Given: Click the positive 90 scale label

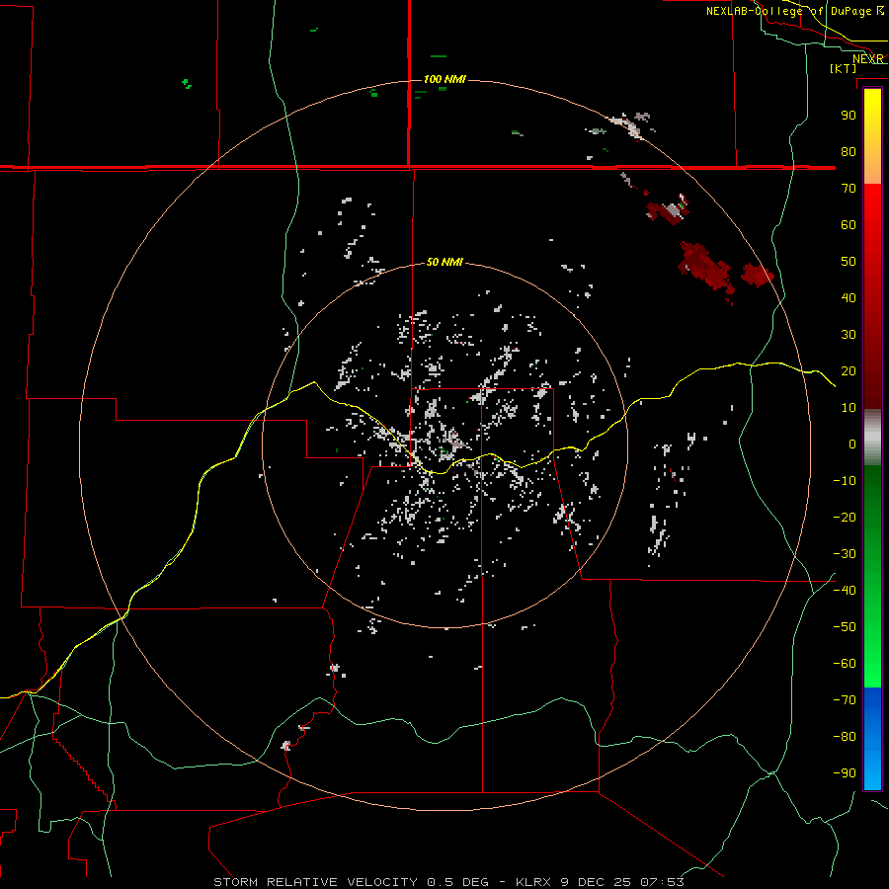Looking at the screenshot, I should (x=849, y=116).
